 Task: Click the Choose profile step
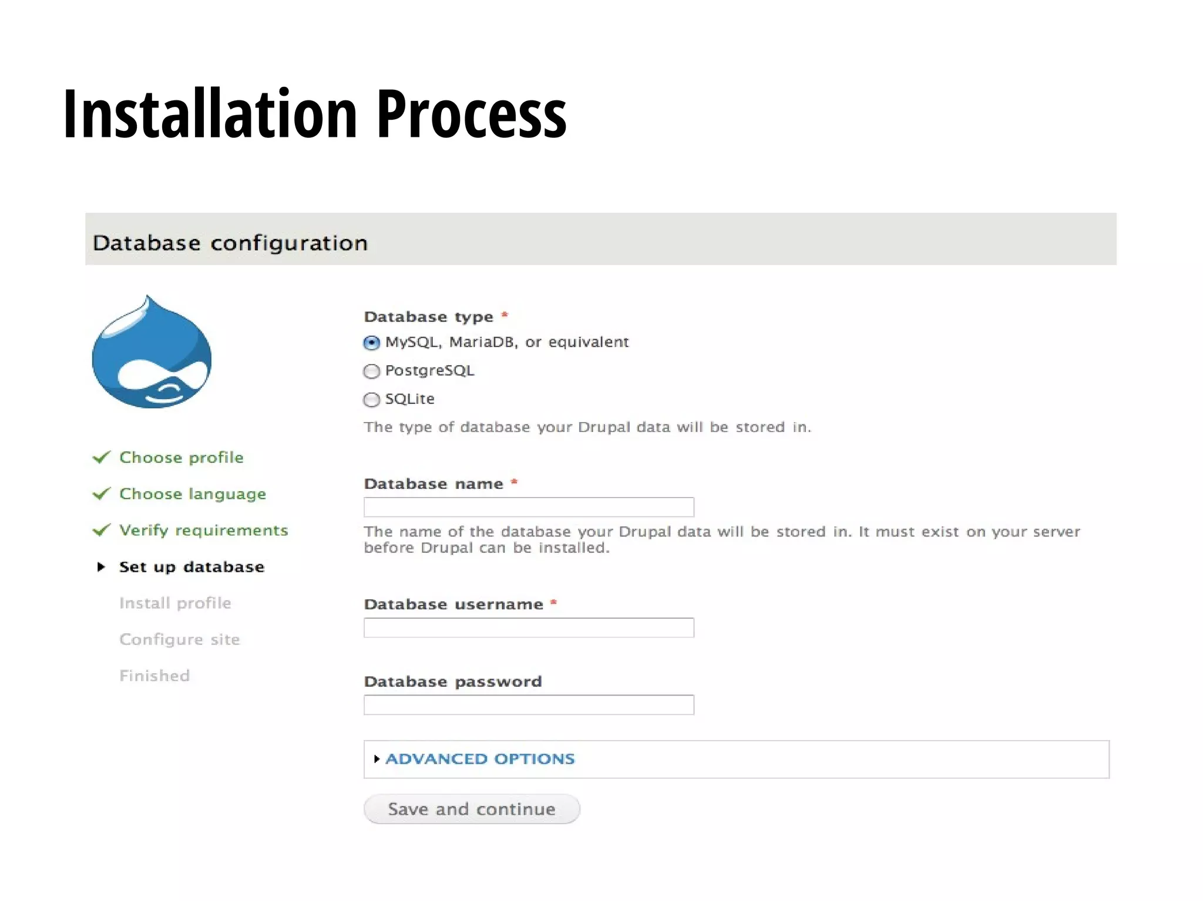pyautogui.click(x=182, y=457)
